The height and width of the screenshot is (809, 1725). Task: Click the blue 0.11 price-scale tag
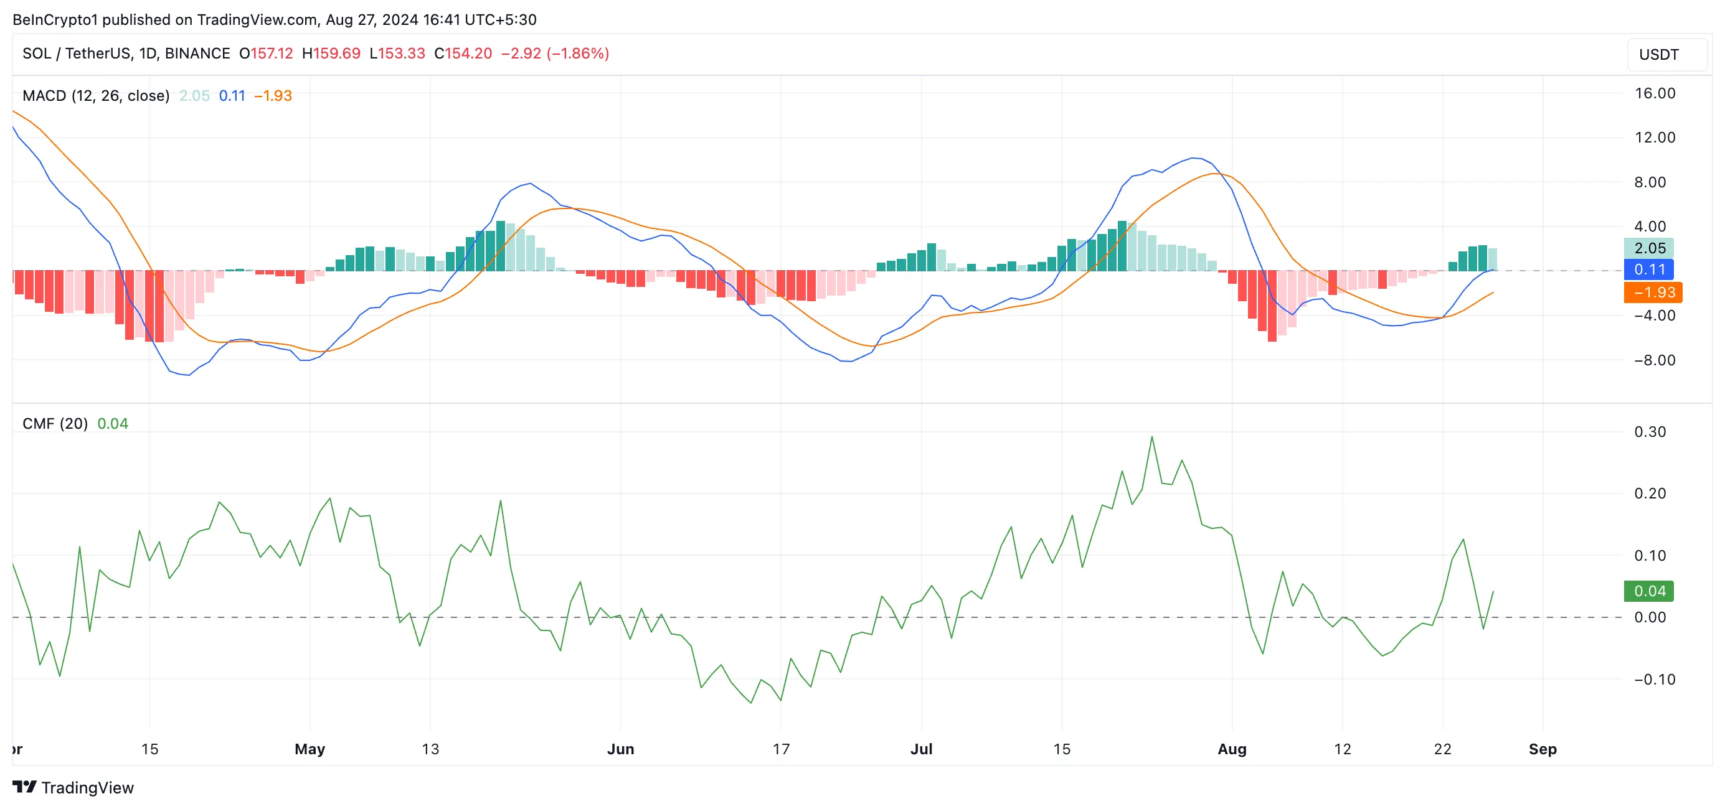tap(1649, 269)
